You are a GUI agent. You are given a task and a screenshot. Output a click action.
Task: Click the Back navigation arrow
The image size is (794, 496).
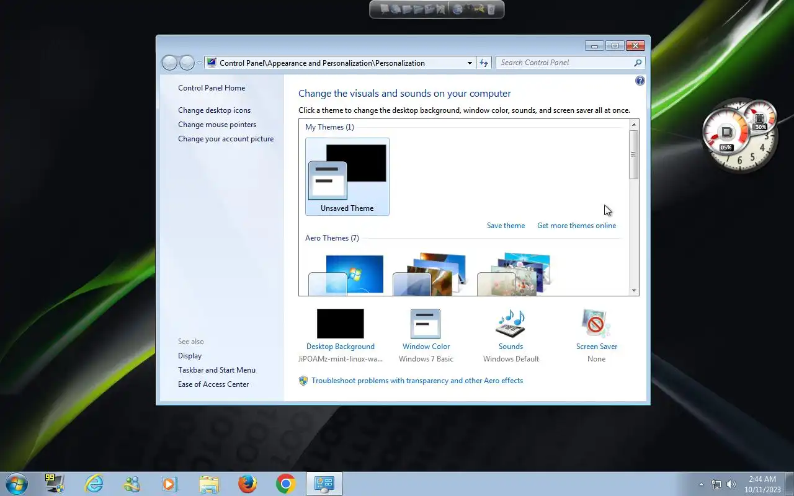coord(169,63)
